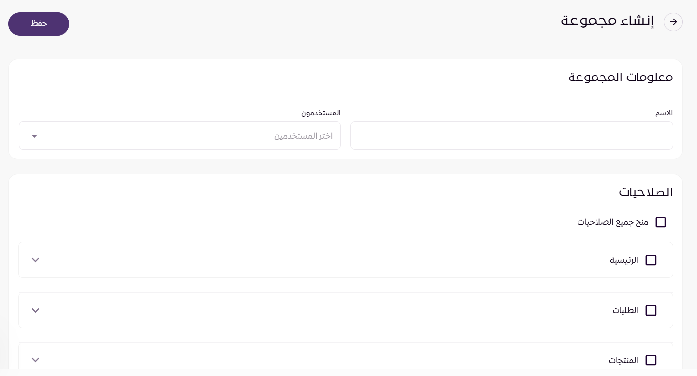
Task: Focus the الاسم text input field
Action: [511, 136]
